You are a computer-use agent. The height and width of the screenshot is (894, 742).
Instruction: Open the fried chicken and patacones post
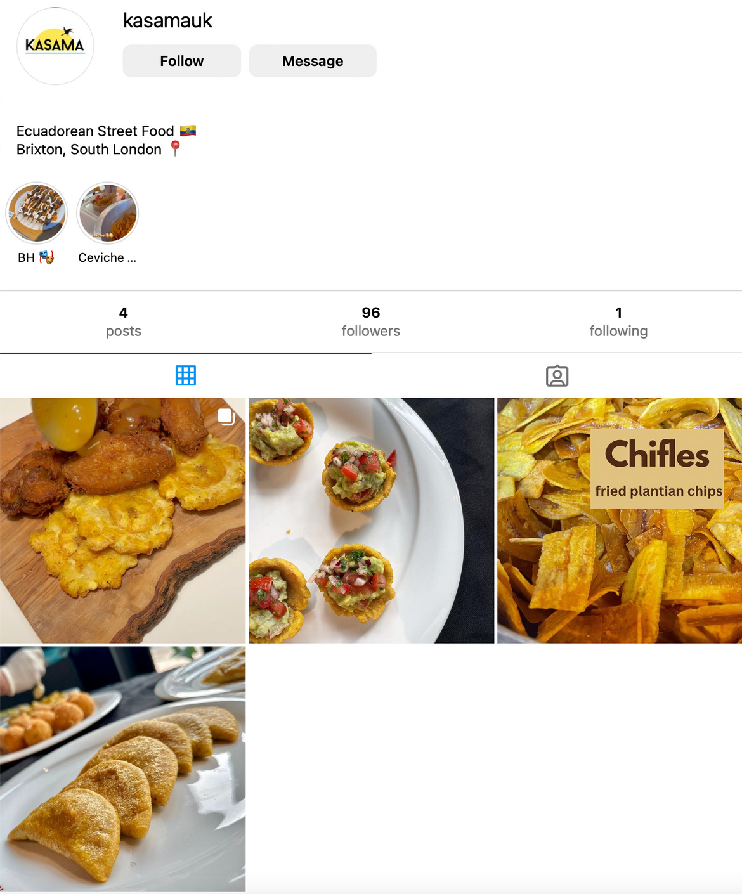point(122,521)
